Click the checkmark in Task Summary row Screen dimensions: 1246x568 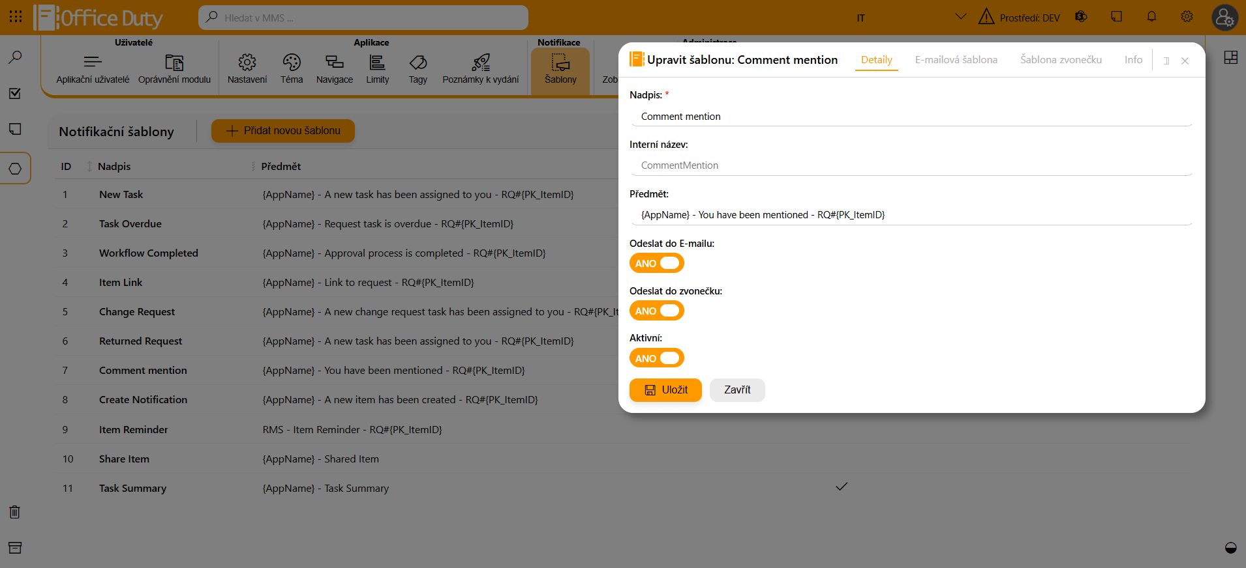[842, 487]
